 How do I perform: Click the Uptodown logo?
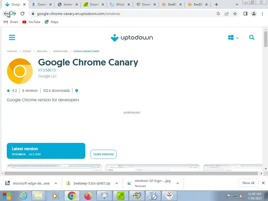coord(132,38)
